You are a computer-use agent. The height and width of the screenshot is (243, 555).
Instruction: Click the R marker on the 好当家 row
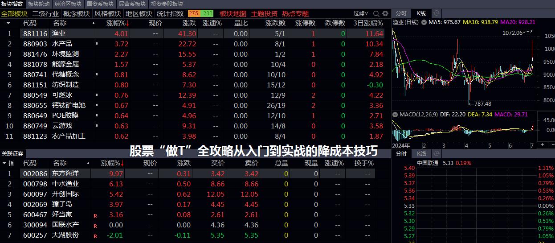[95, 215]
